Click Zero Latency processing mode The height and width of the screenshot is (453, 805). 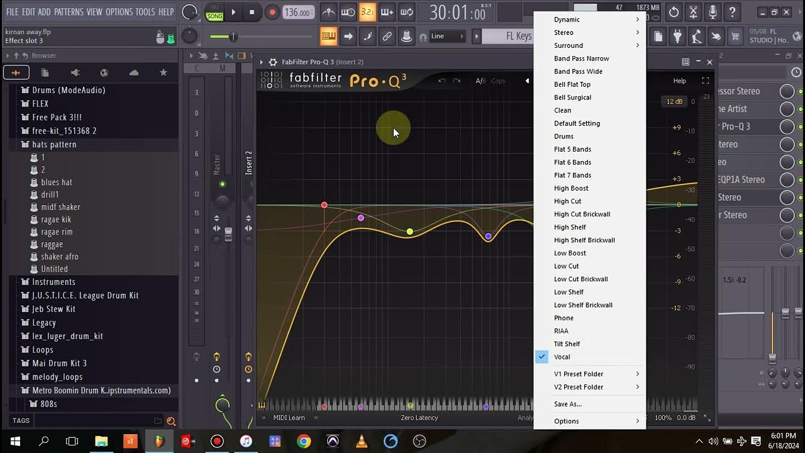click(419, 418)
